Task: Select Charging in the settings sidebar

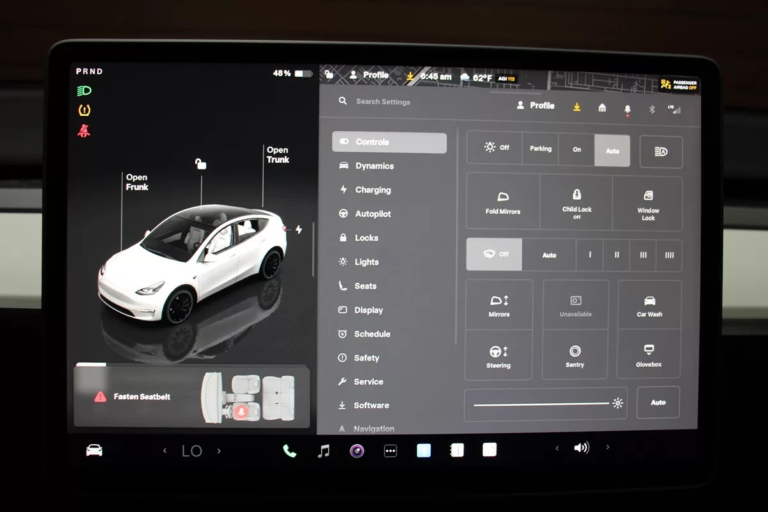Action: pyautogui.click(x=372, y=190)
